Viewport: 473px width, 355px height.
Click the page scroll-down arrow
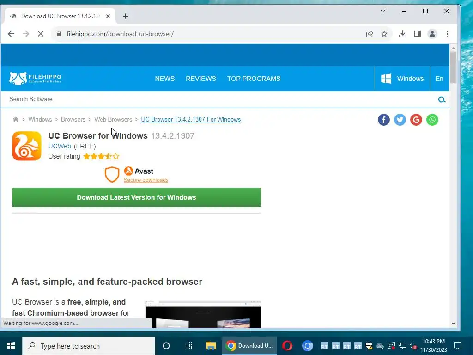point(453,324)
